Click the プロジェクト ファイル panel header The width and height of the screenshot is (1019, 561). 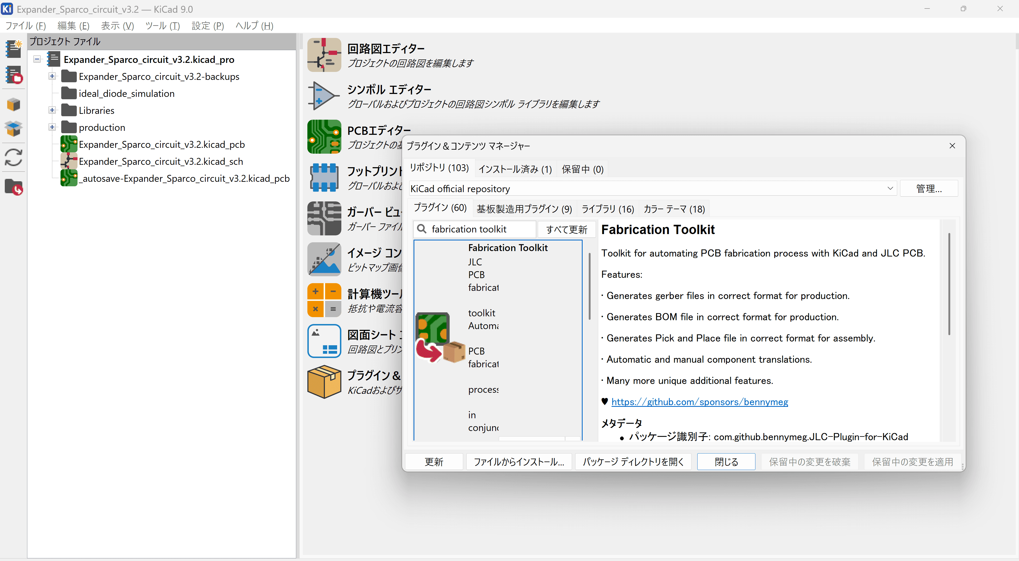(x=162, y=41)
